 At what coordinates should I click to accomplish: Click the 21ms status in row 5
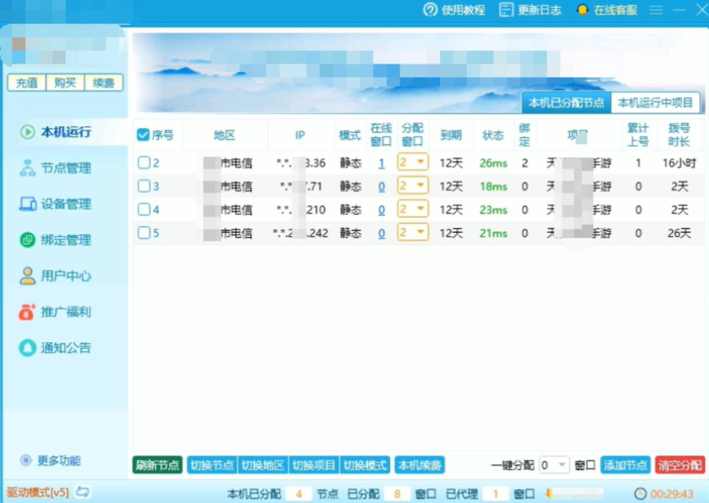pos(493,233)
